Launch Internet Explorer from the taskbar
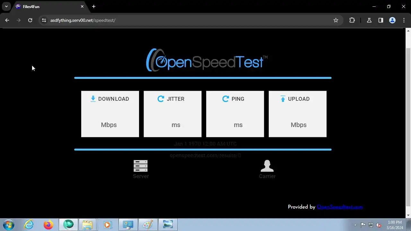411x231 pixels. pyautogui.click(x=29, y=225)
